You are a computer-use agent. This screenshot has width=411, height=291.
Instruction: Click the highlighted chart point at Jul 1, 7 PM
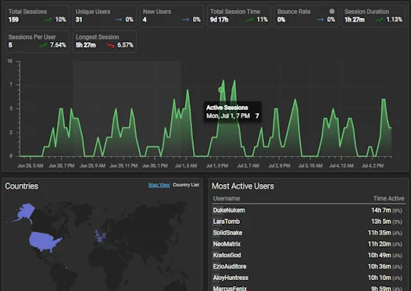221,90
